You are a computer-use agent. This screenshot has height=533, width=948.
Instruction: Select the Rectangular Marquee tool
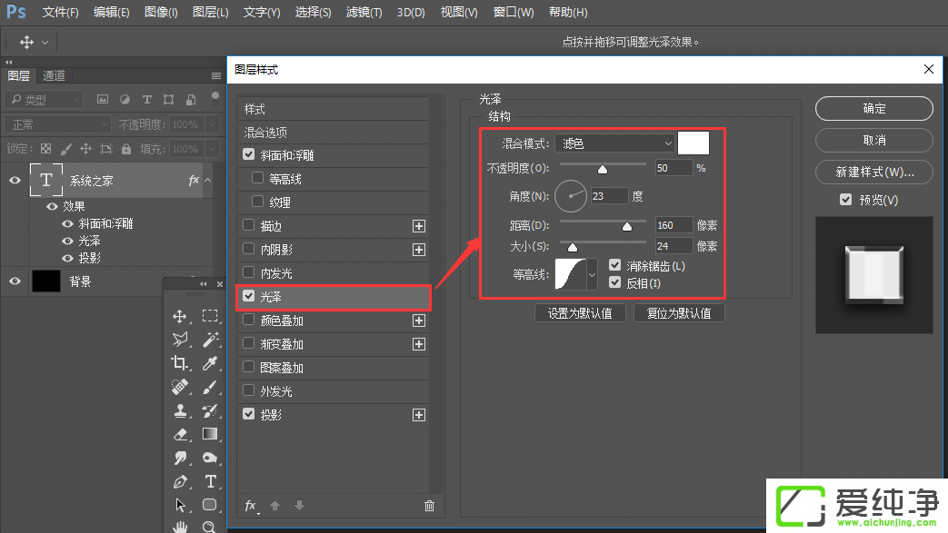(x=210, y=316)
